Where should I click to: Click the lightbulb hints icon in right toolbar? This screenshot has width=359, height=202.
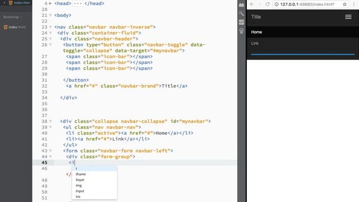coord(241,31)
